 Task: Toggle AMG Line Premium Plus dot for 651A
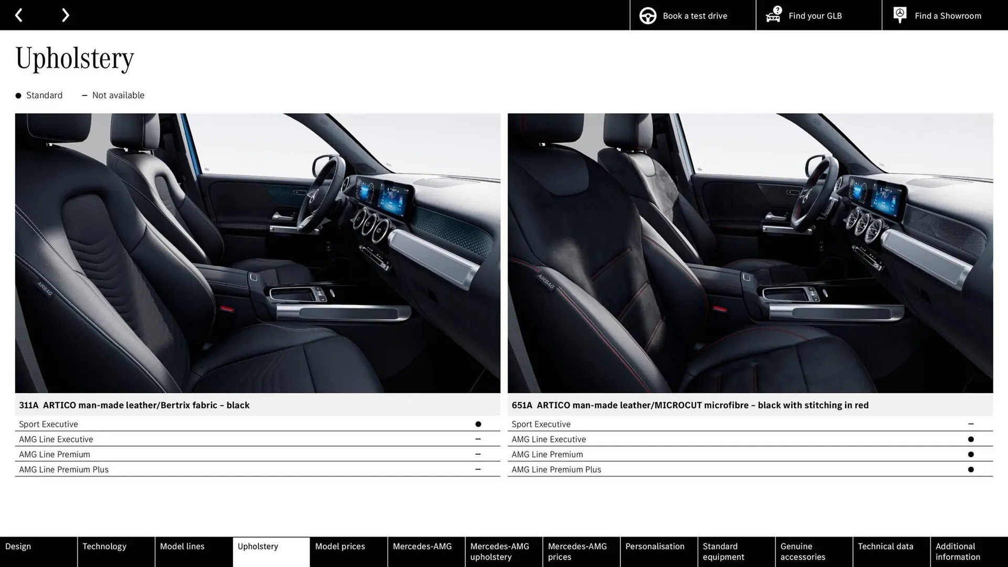(971, 469)
